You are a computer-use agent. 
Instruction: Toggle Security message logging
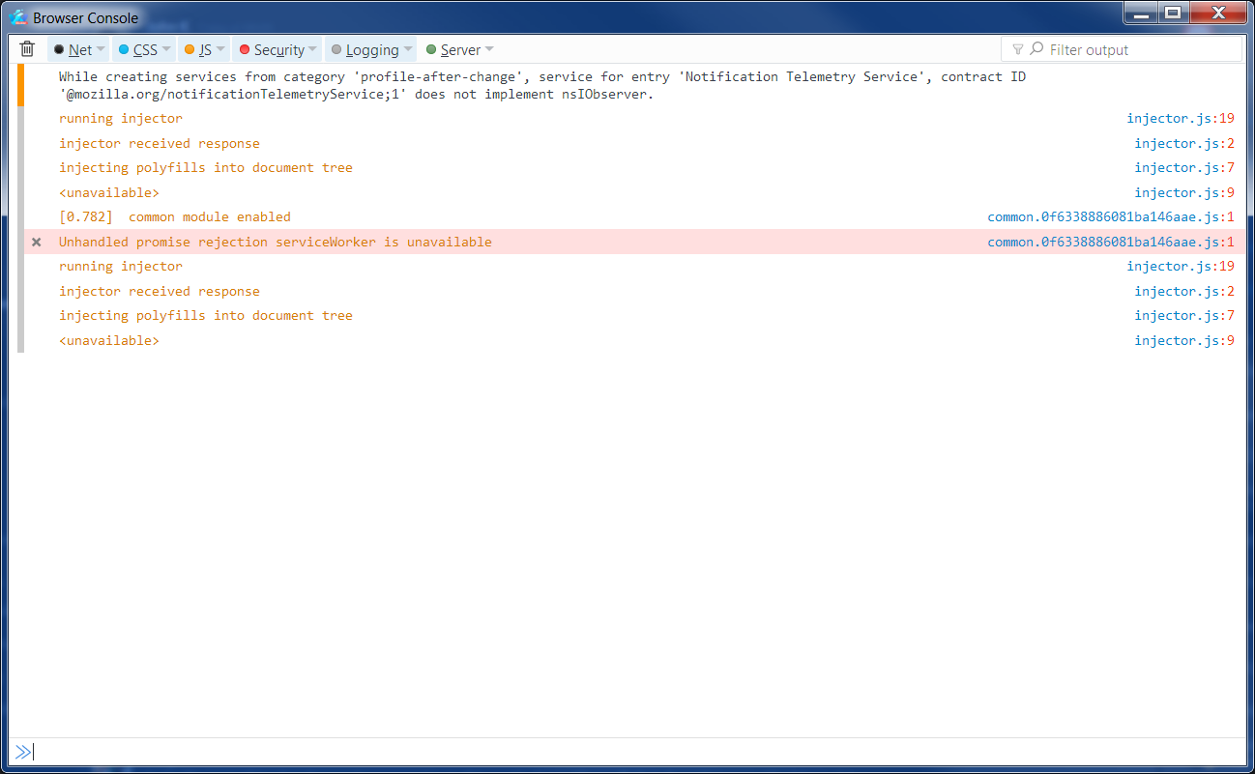pyautogui.click(x=277, y=48)
